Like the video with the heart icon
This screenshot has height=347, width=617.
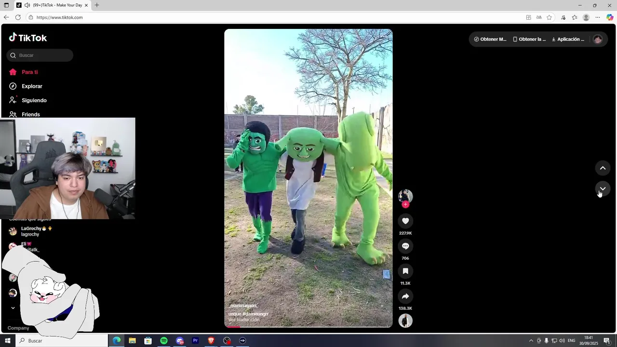[405, 221]
